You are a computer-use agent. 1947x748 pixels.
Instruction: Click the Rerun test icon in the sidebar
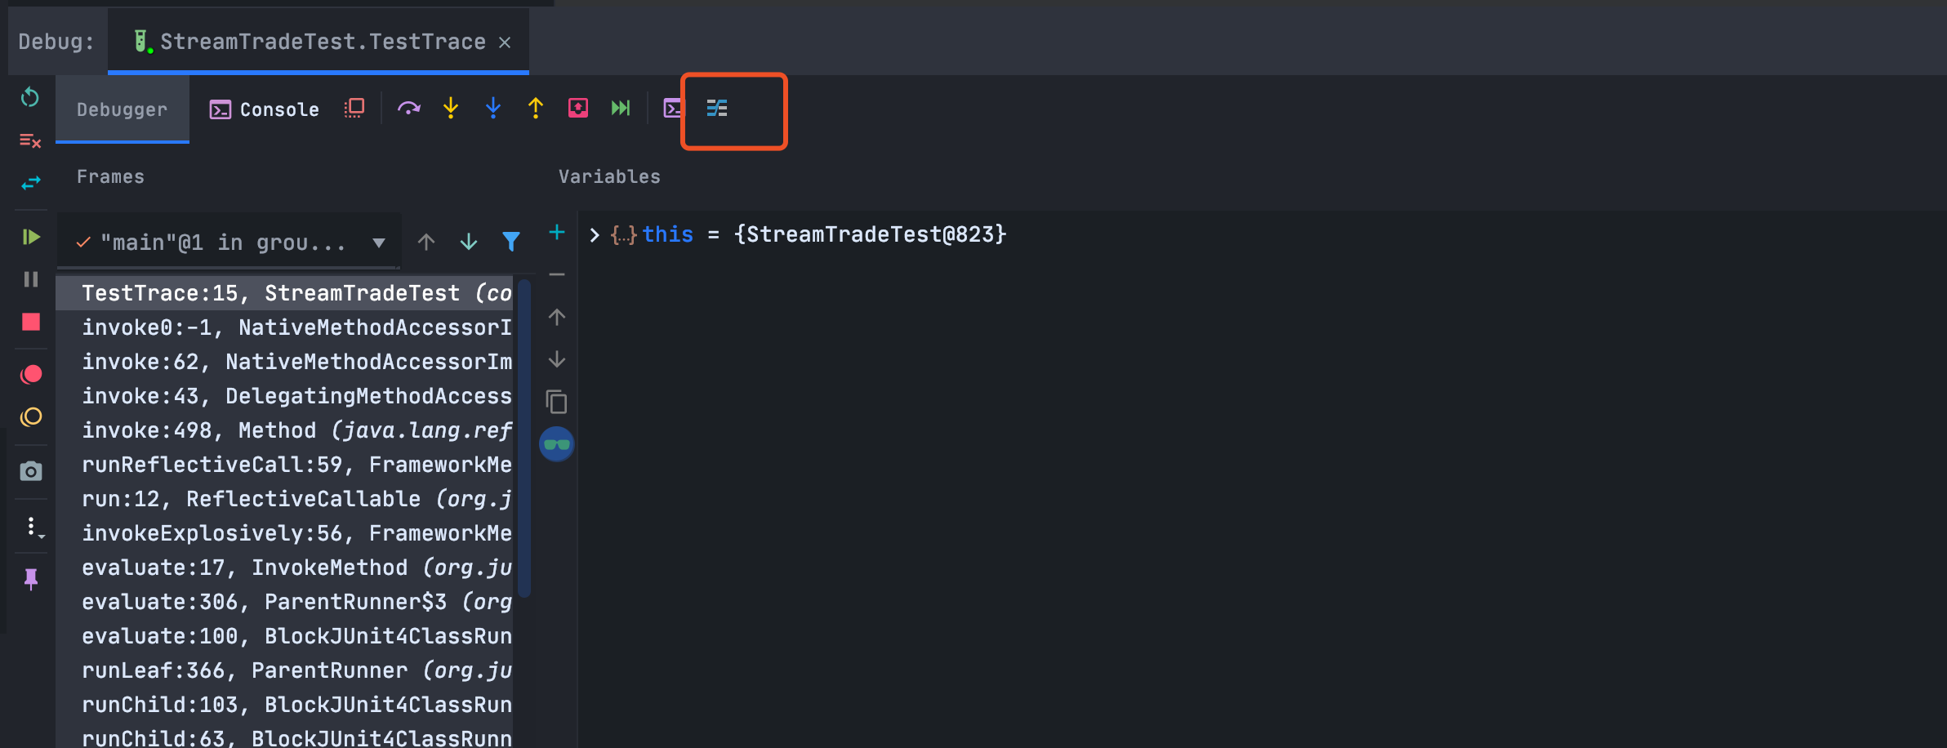pyautogui.click(x=30, y=97)
